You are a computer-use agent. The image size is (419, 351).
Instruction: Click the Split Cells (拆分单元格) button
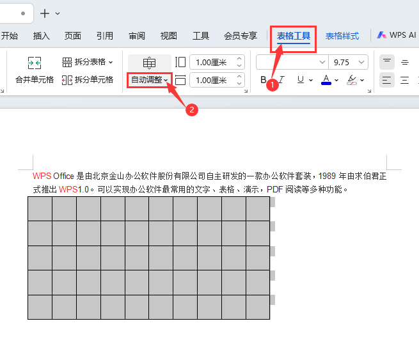[87, 80]
